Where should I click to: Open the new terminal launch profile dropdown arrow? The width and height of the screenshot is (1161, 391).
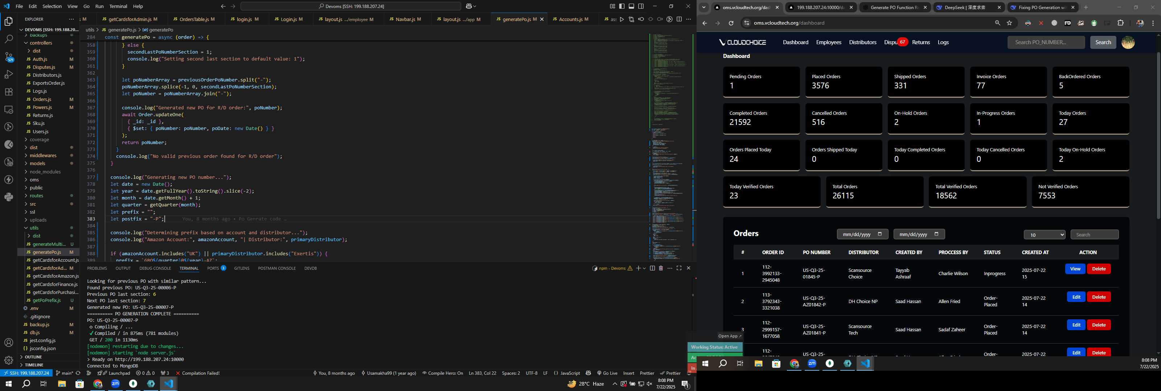tap(644, 268)
